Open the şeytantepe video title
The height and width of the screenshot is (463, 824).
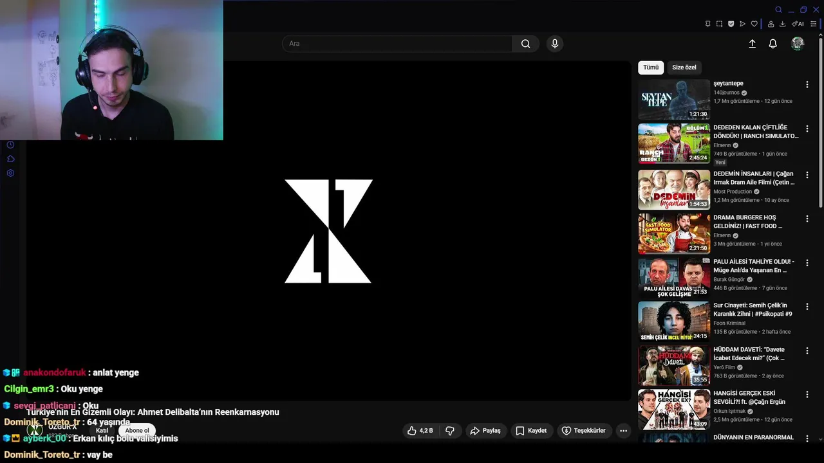pos(728,84)
